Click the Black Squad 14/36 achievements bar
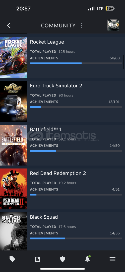 (76, 238)
